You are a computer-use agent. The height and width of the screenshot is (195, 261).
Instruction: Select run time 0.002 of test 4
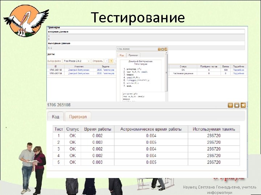(x=98, y=156)
